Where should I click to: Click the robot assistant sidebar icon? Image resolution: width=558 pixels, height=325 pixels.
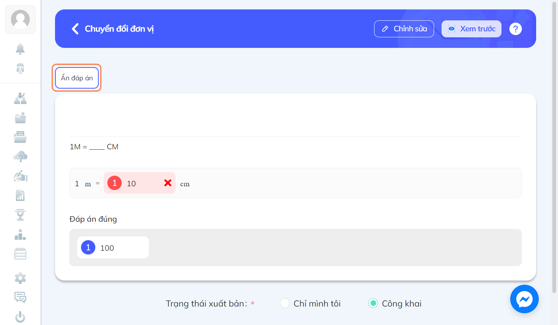pos(20,68)
